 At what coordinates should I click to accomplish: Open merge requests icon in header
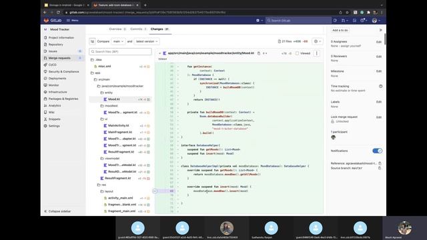point(344,21)
